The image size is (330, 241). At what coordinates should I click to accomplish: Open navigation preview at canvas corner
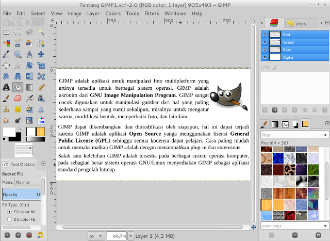tap(254, 227)
